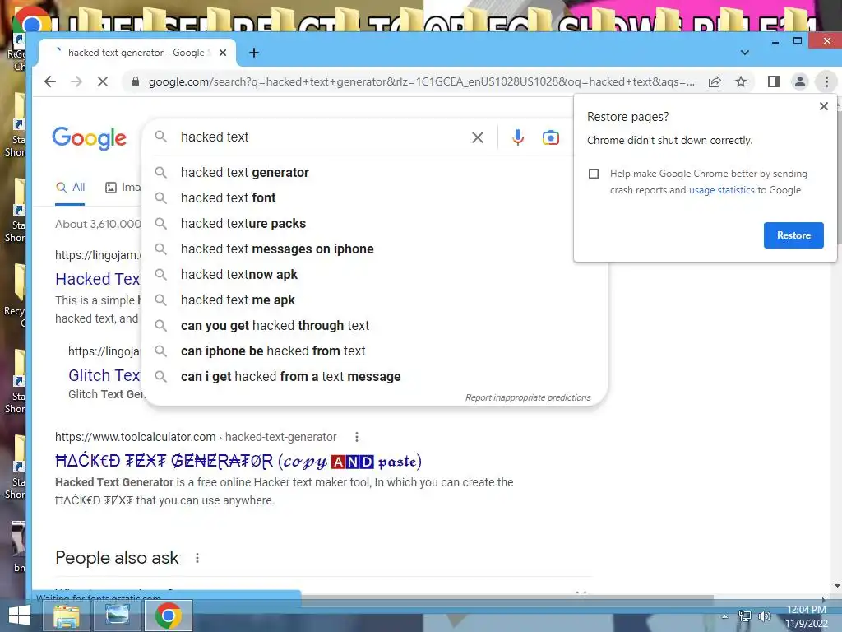Image resolution: width=842 pixels, height=632 pixels.
Task: Open Chrome's three-dot menu
Action: pos(826,81)
